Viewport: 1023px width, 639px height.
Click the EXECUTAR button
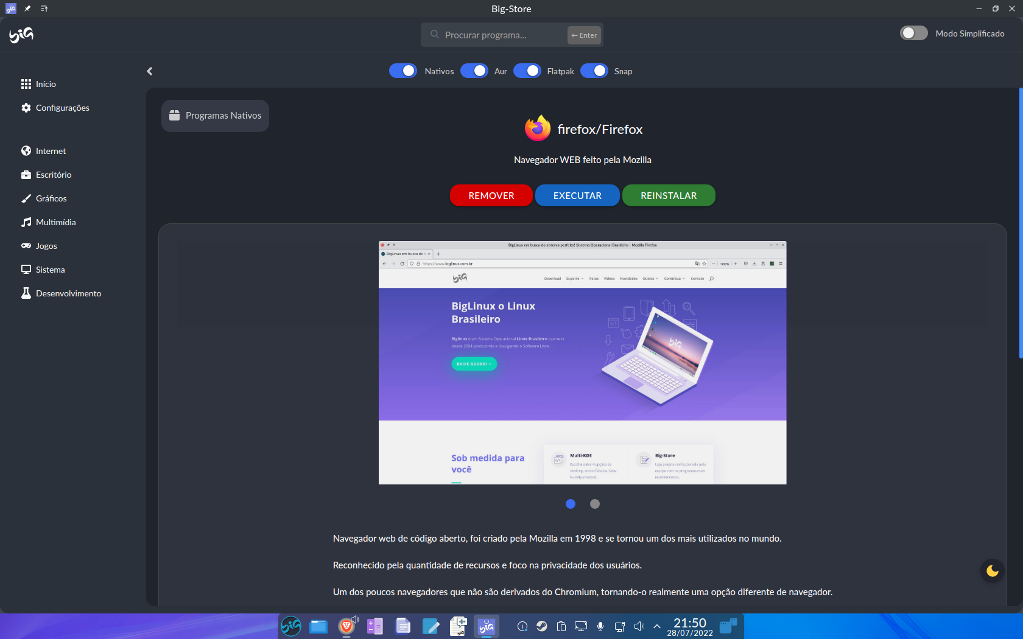click(577, 195)
